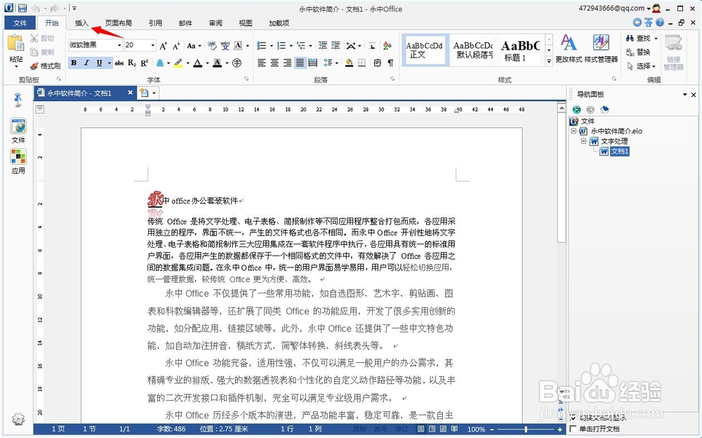Viewport: 702px width, 438px height.
Task: Switch to the 引用 (References) tab
Action: (x=155, y=23)
